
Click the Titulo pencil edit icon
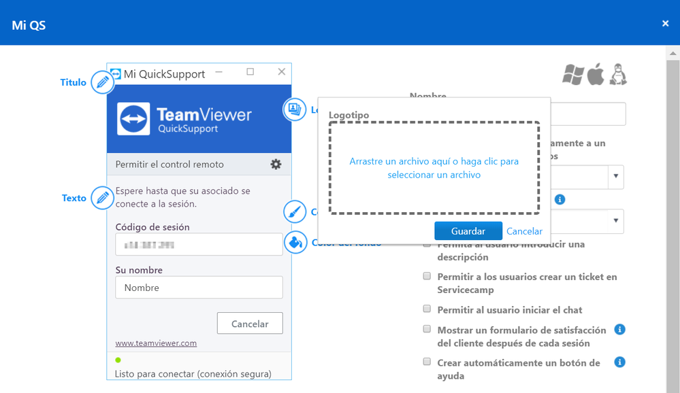[x=103, y=82]
